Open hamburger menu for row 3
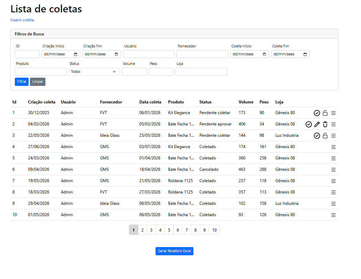Screen dimensions: 361x279 pos(333,136)
